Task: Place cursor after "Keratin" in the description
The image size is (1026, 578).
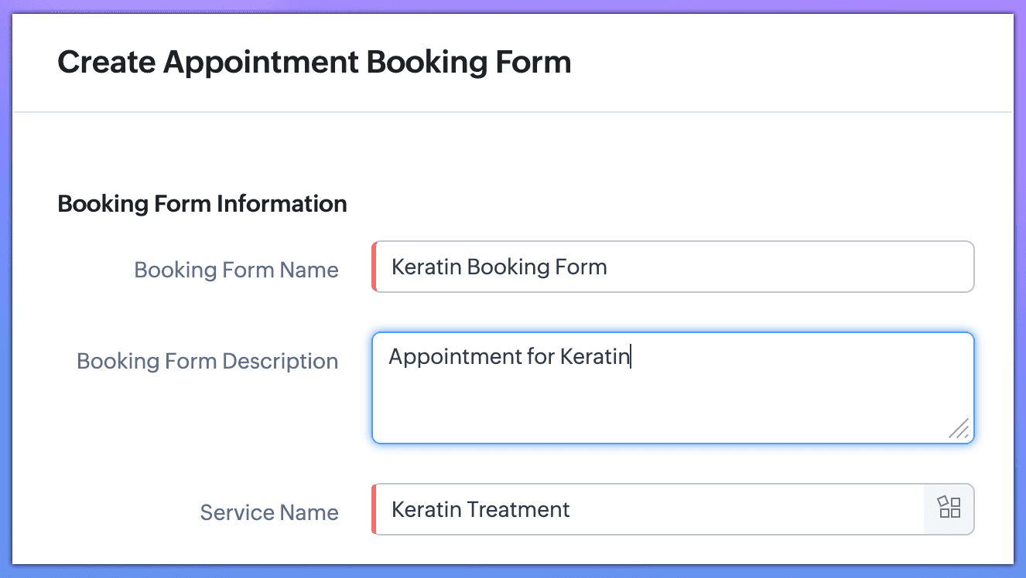Action: pyautogui.click(x=631, y=356)
